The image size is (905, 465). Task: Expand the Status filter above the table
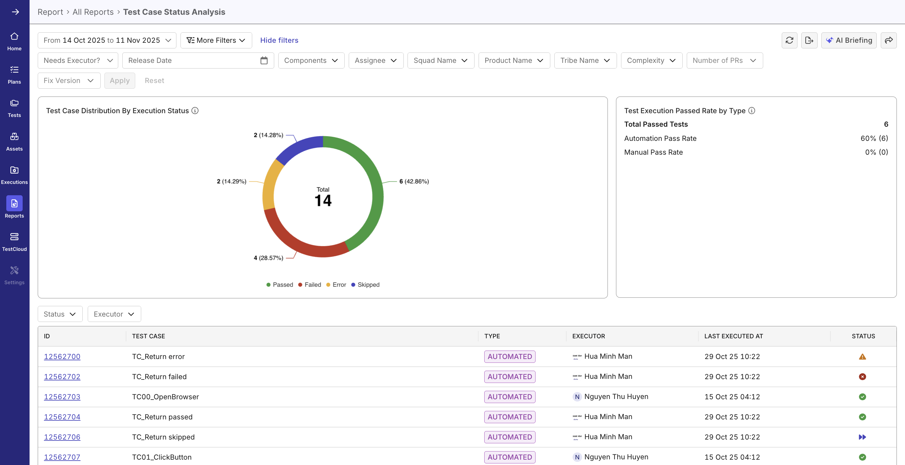click(x=59, y=314)
